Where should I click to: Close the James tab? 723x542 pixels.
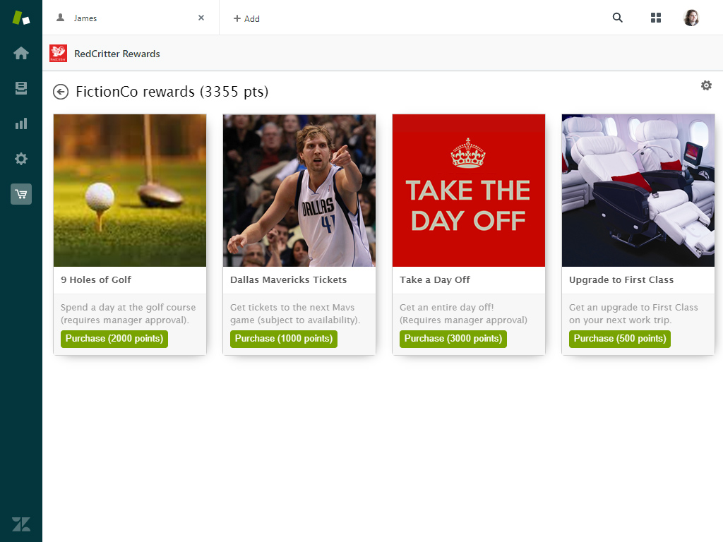[201, 18]
